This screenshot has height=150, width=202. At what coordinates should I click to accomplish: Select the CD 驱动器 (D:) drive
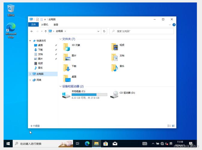[x=122, y=94]
